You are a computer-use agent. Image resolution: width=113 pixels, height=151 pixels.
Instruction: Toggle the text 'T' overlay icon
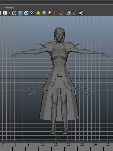(x=5, y=13)
